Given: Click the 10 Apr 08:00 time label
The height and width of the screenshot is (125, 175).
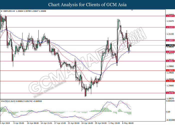Looking at the screenshot, I should (33, 123).
